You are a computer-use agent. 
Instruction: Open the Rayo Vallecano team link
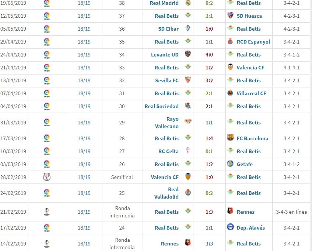tap(167, 123)
